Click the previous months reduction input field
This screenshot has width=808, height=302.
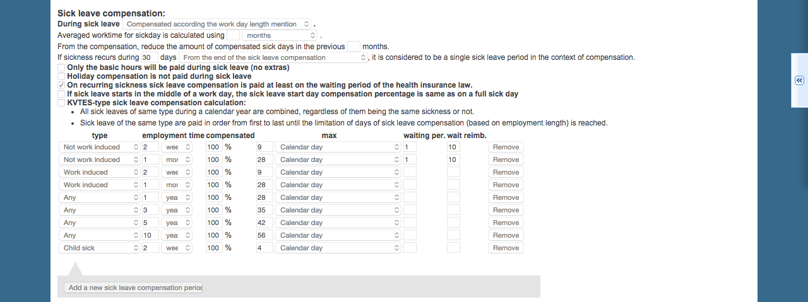(x=353, y=46)
